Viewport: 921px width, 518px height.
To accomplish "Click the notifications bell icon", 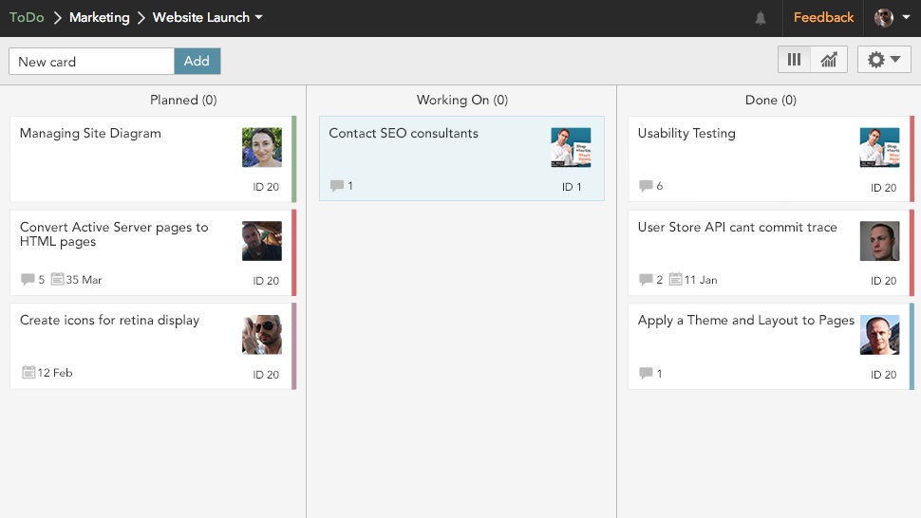I will click(761, 18).
